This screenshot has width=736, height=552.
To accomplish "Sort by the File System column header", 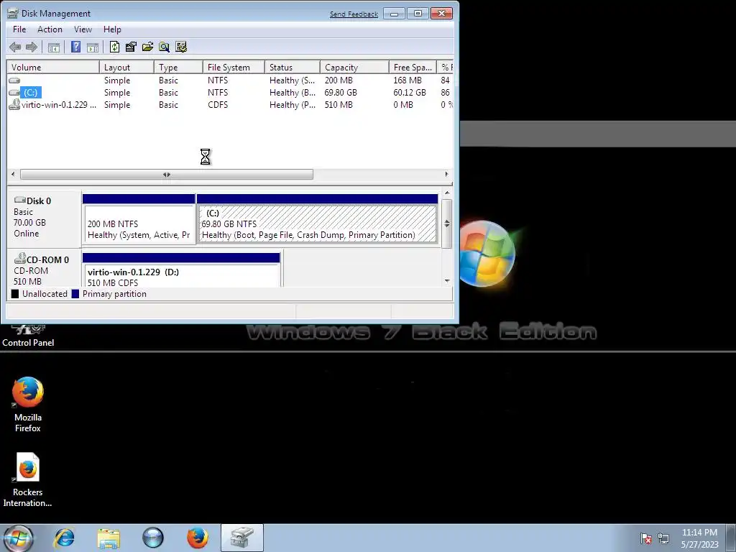I will [234, 67].
